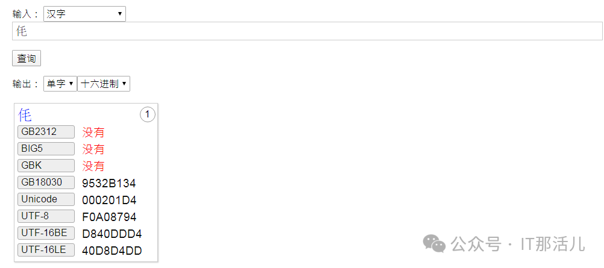Open the 汉字 input type dropdown
Screen dimensions: 604x268
tap(84, 14)
